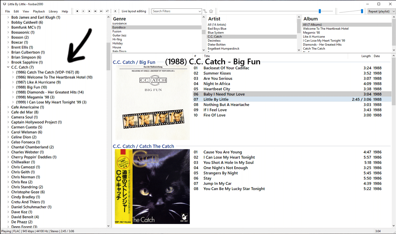The height and width of the screenshot is (234, 396).
Task: Click the Open/eject file icon
Action: coord(115,11)
